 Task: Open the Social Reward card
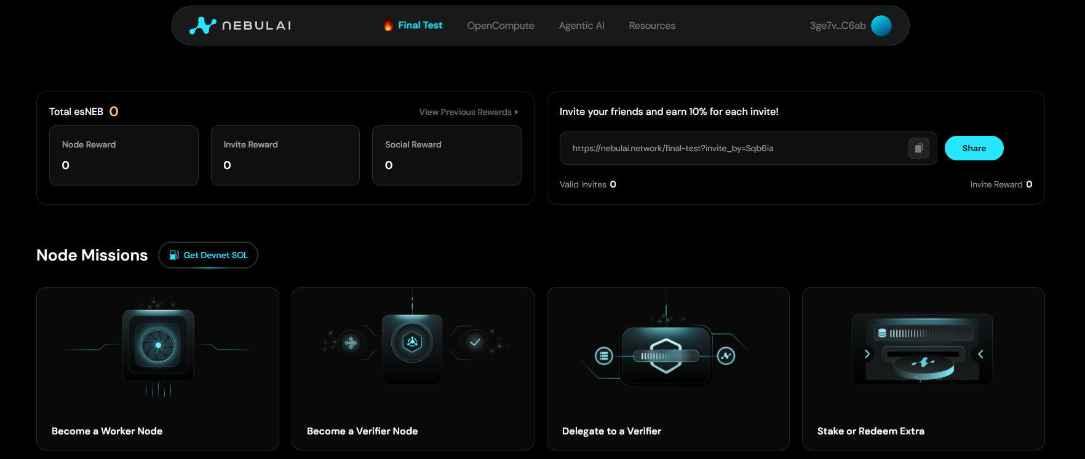447,155
